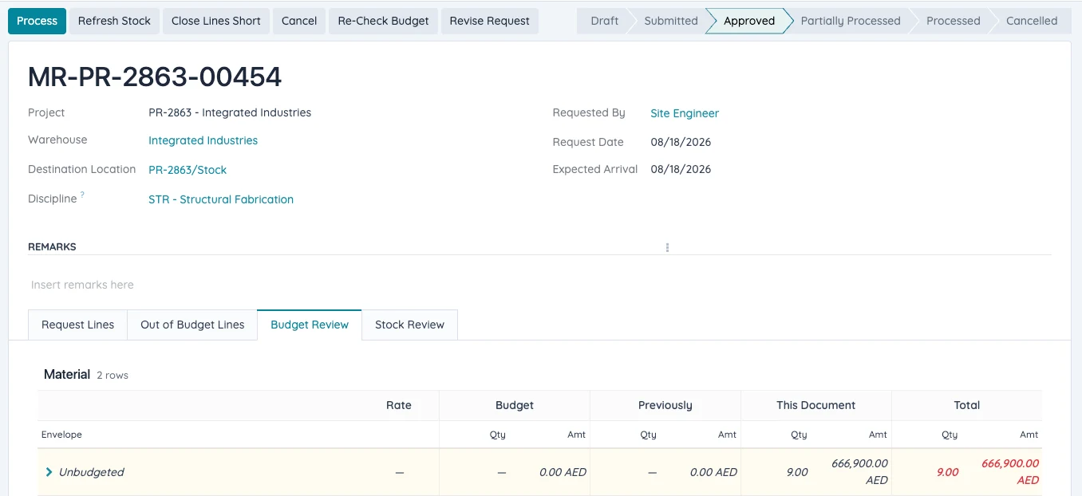This screenshot has width=1082, height=496.
Task: Click document title MR-PR-2863-00454
Action: [x=155, y=77]
